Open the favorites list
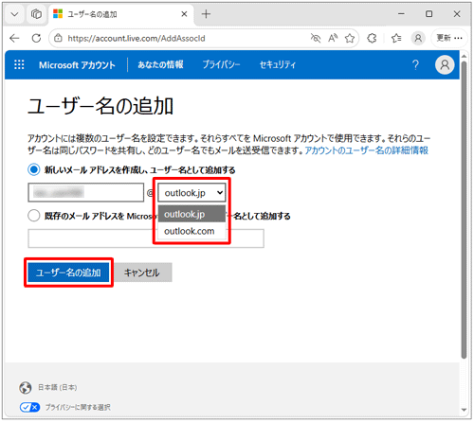The height and width of the screenshot is (423, 474). click(396, 39)
